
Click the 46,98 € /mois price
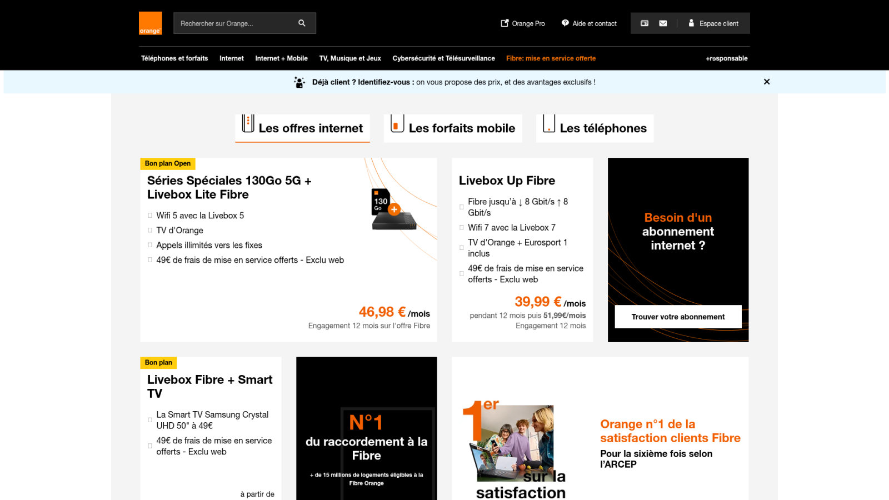[394, 312]
